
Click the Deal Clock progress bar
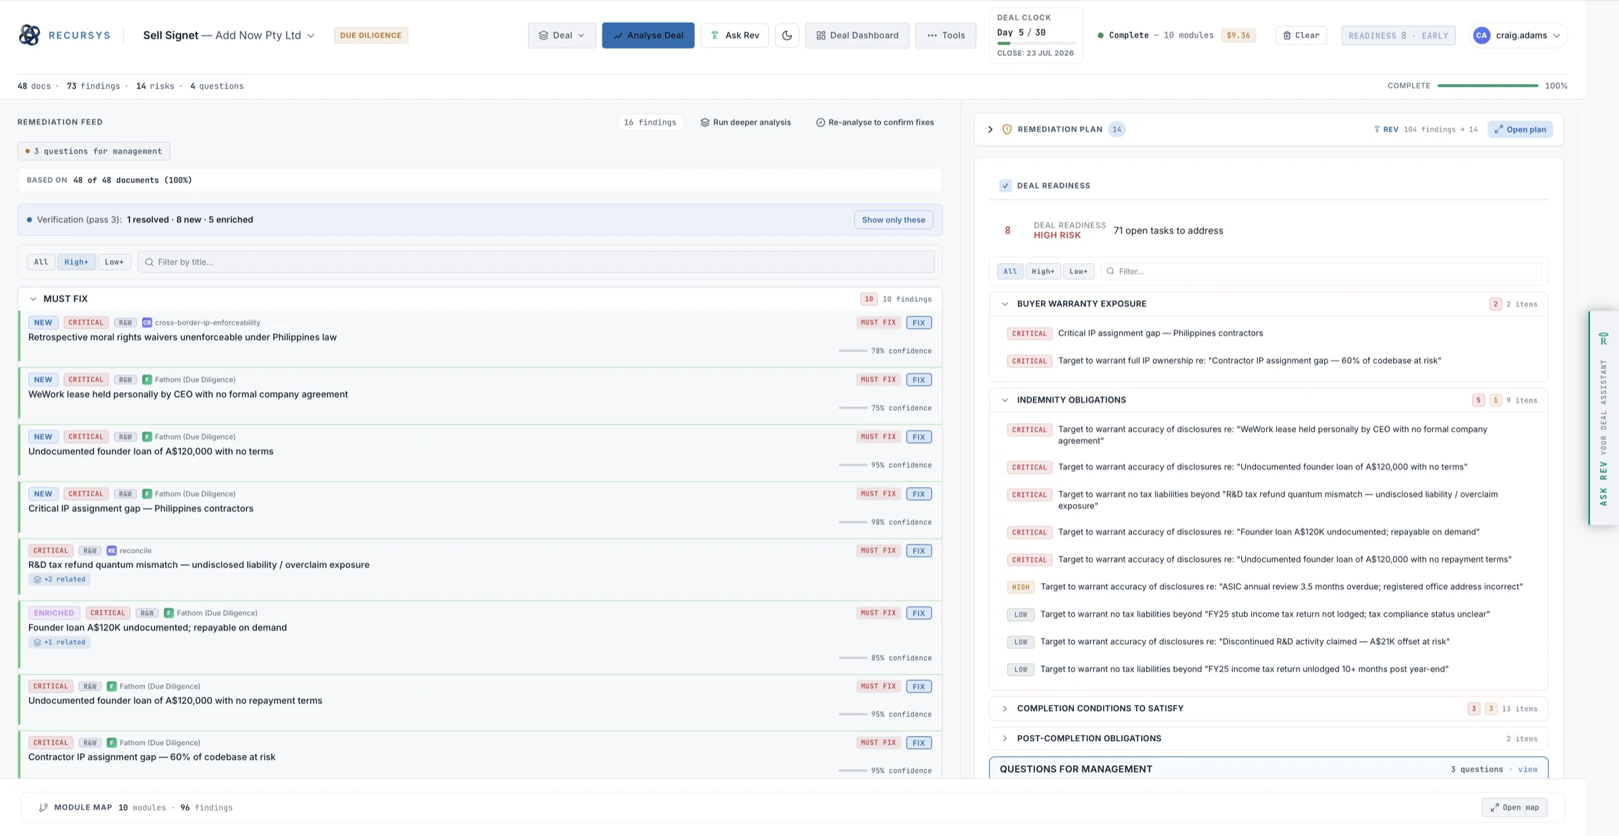click(x=1035, y=43)
